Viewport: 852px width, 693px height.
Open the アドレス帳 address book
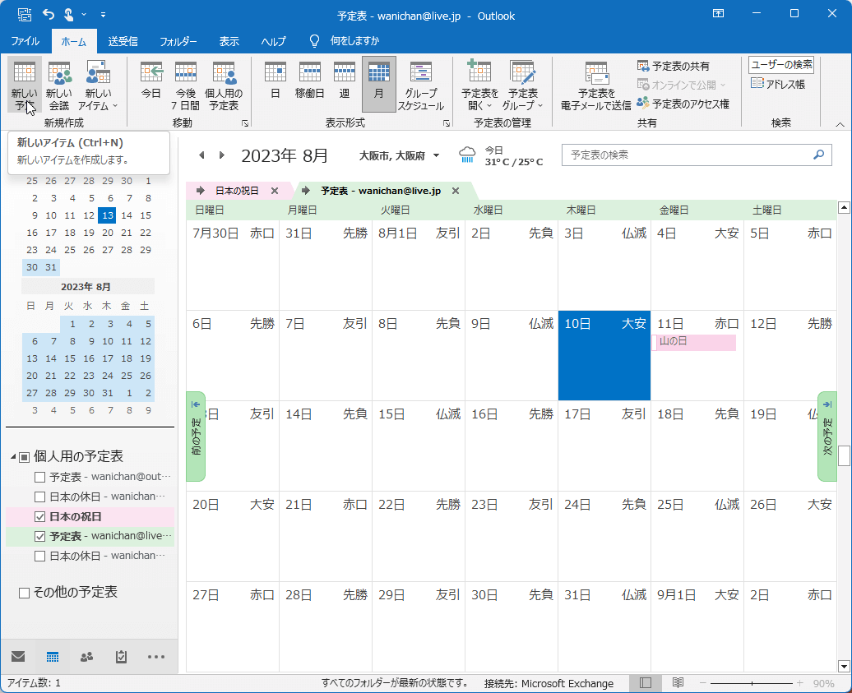(778, 84)
